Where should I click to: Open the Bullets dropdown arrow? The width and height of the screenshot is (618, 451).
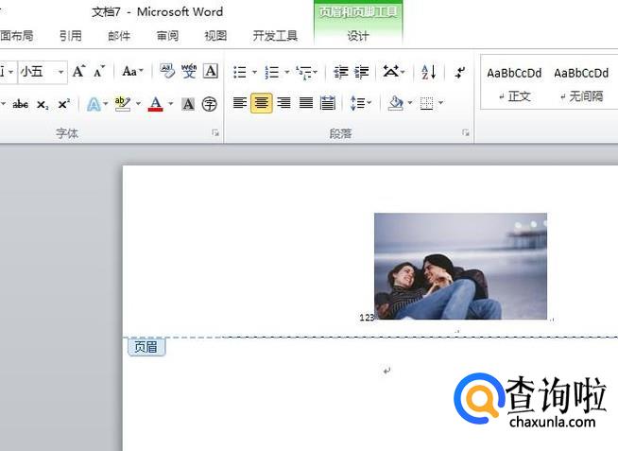pyautogui.click(x=254, y=72)
